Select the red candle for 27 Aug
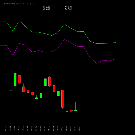135x135 pixels. tap(50, 81)
